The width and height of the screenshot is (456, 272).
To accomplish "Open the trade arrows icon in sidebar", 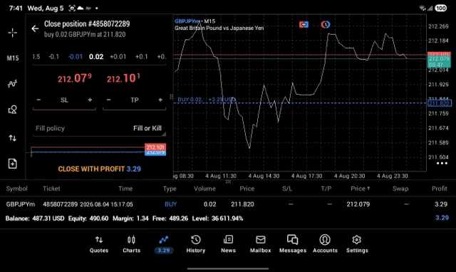I will tap(13, 137).
